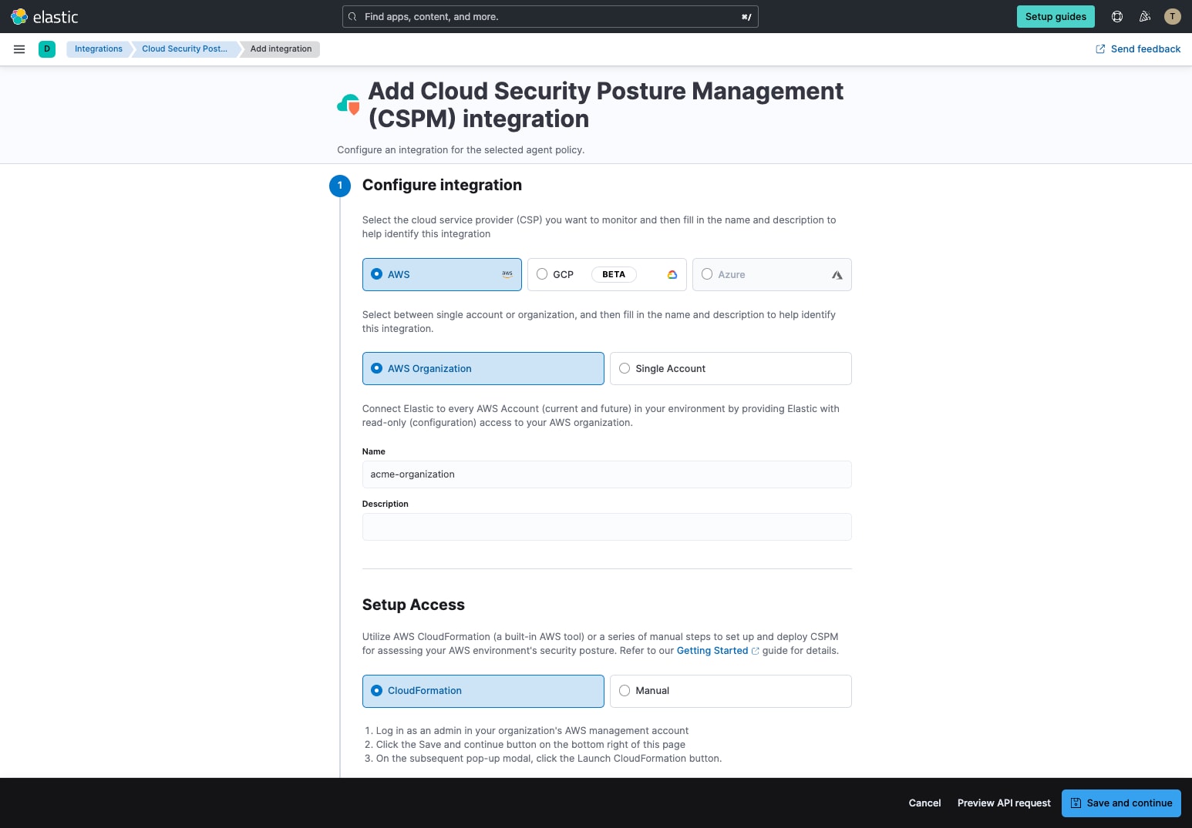Open Setup guides
This screenshot has width=1192, height=828.
pos(1056,16)
